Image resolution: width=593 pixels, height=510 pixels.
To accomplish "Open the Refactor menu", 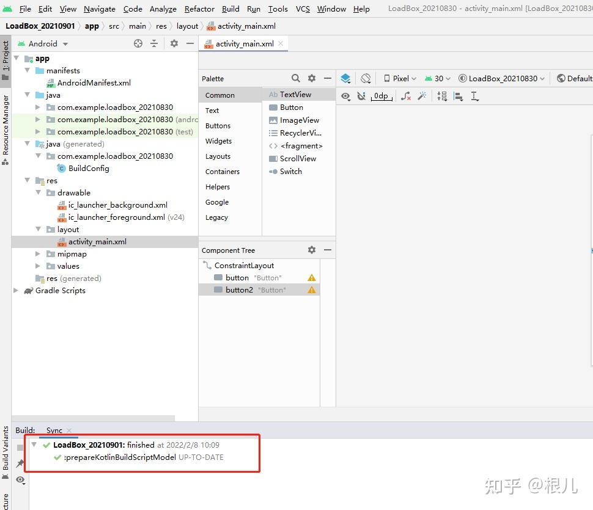I will 199,9.
